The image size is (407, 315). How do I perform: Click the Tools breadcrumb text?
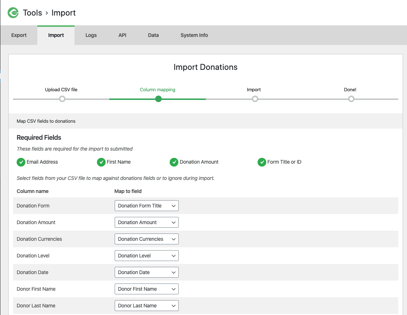[x=33, y=13]
